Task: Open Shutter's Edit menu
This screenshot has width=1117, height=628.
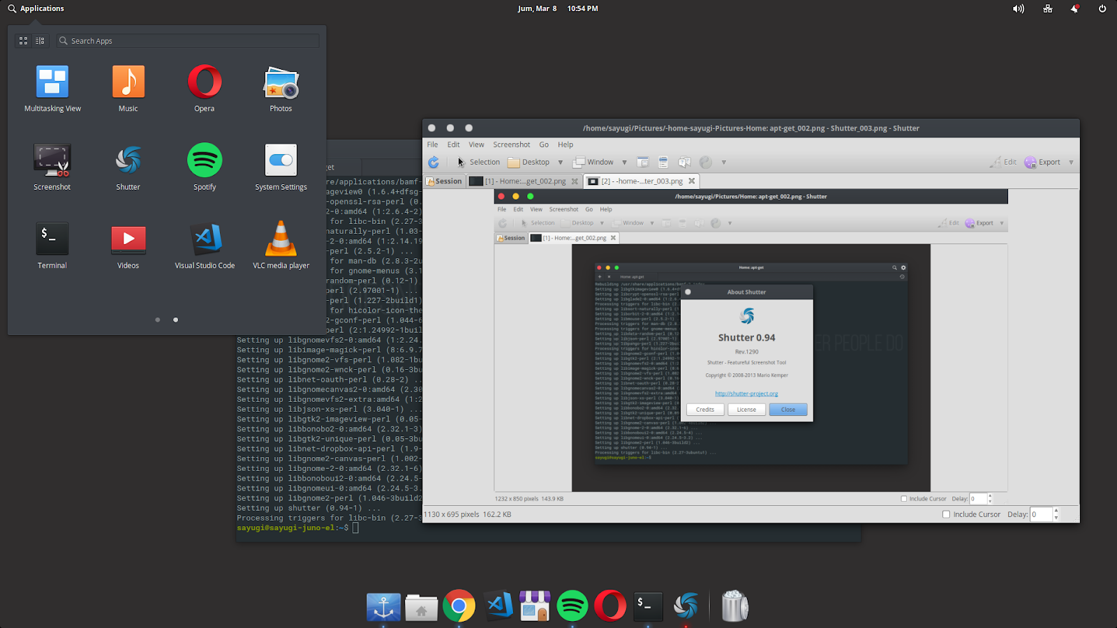Action: [454, 144]
